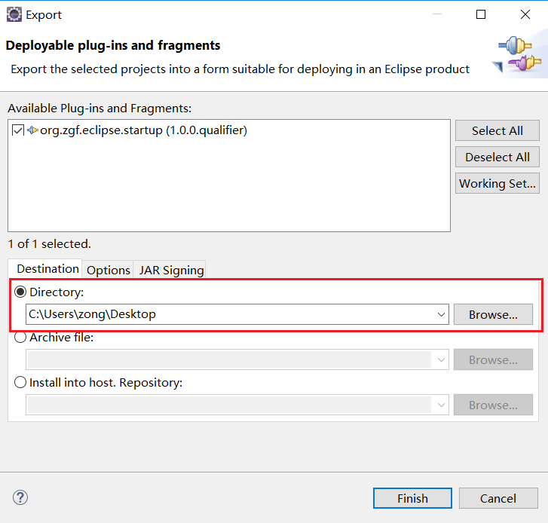
Task: Click the Deselect All button
Action: (x=497, y=157)
